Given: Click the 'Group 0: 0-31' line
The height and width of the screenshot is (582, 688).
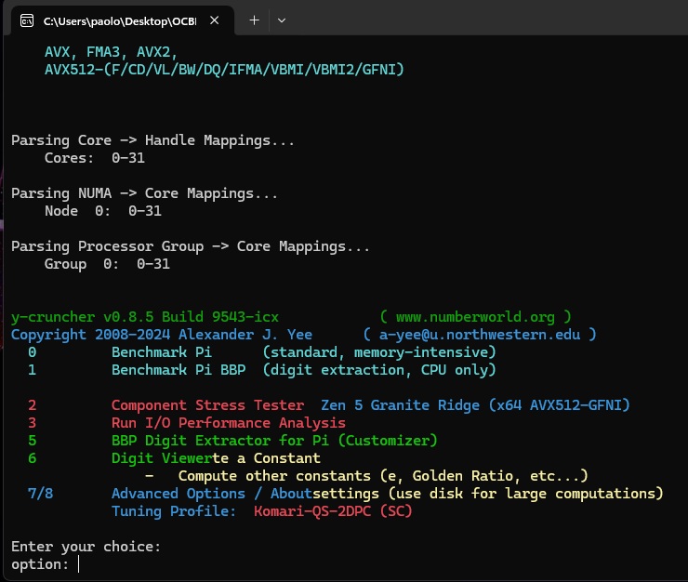Looking at the screenshot, I should pos(107,264).
